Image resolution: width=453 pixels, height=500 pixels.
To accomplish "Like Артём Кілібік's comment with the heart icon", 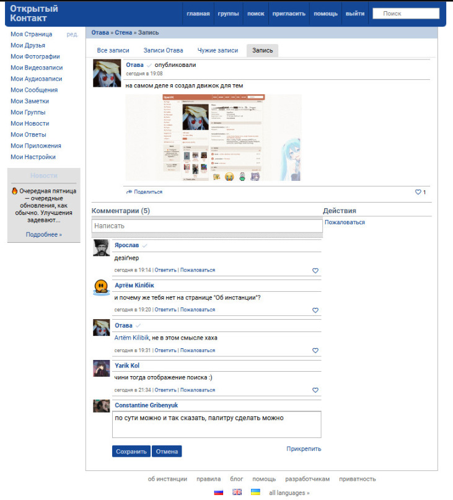I will 315,310.
